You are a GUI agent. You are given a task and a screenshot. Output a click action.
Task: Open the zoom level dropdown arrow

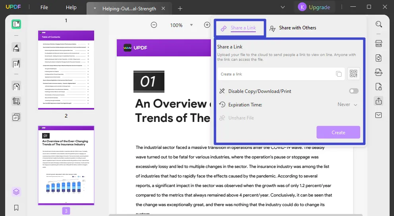(191, 25)
